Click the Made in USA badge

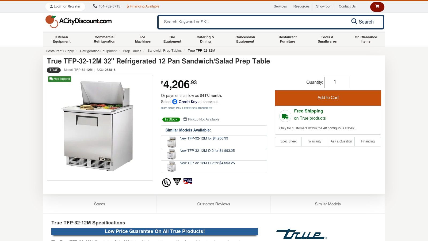tap(188, 181)
